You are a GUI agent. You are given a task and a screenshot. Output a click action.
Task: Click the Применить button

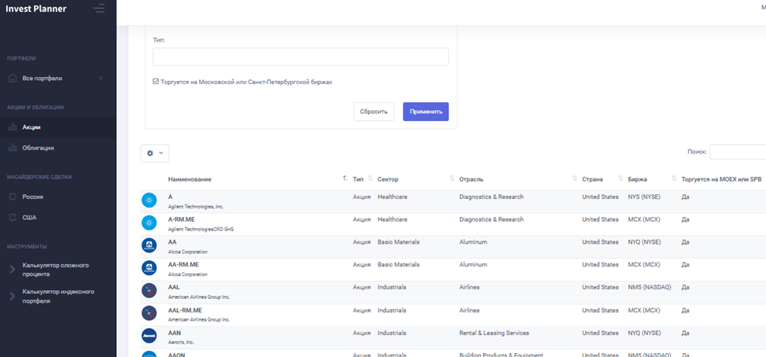click(x=425, y=112)
